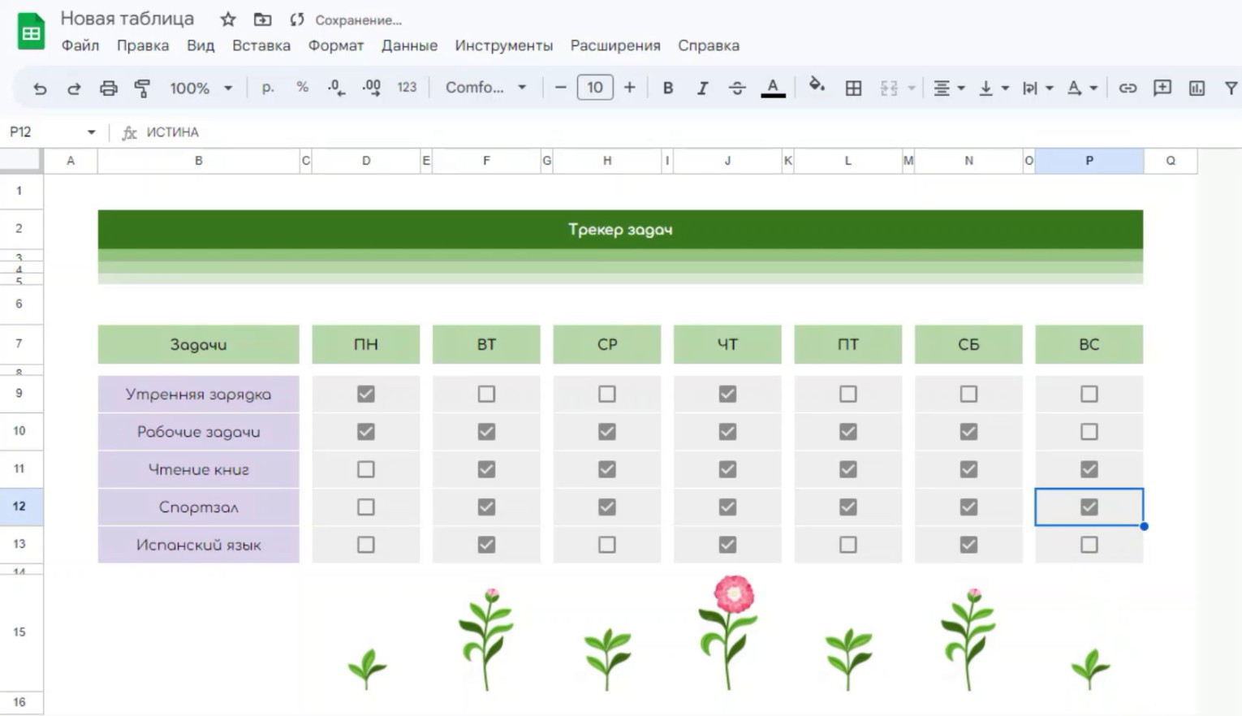
Task: Apply percent format
Action: 302,87
